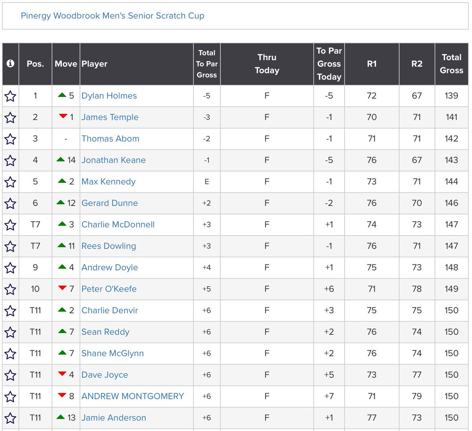Image resolution: width=472 pixels, height=431 pixels.
Task: Click the star next to Charlie Denvir
Action: [10, 311]
